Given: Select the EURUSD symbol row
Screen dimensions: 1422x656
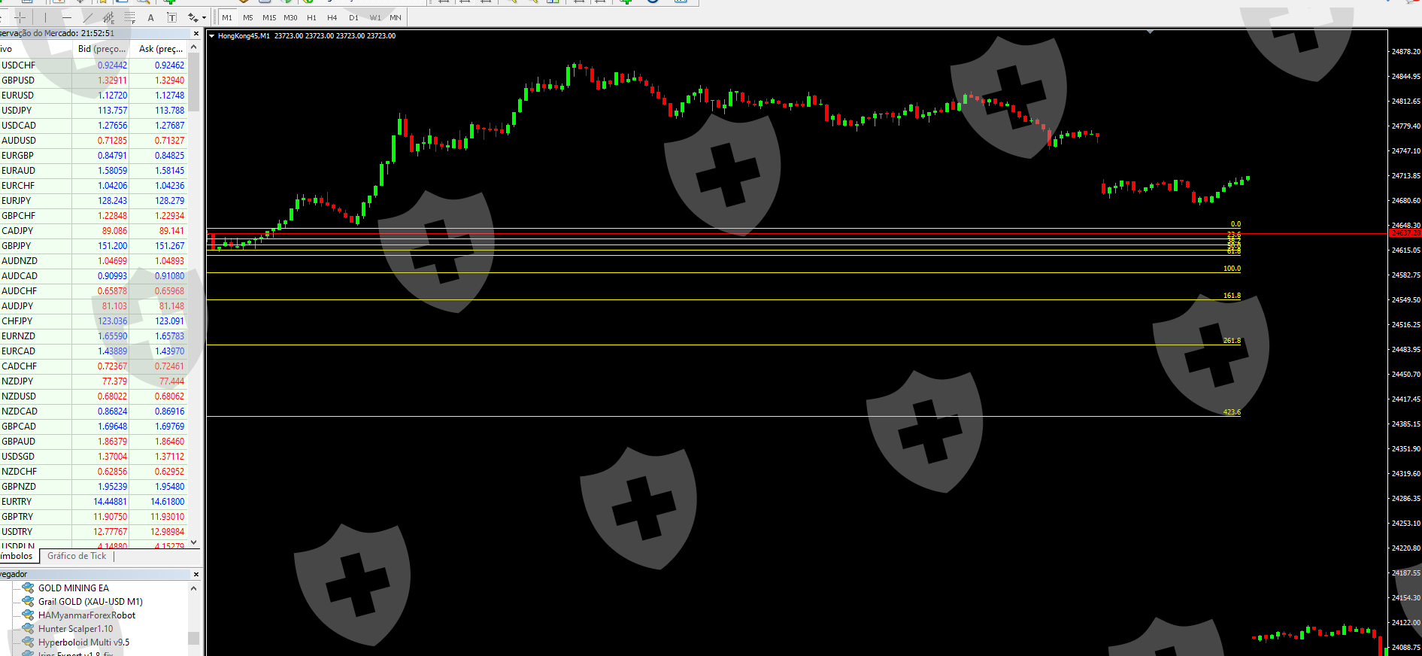Looking at the screenshot, I should pyautogui.click(x=93, y=96).
